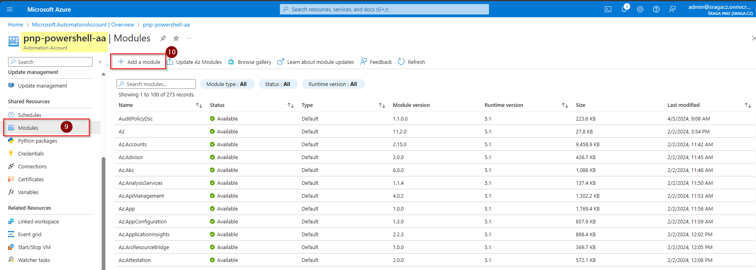Open the Az.ApiManagement module
756x270 pixels.
pos(141,196)
